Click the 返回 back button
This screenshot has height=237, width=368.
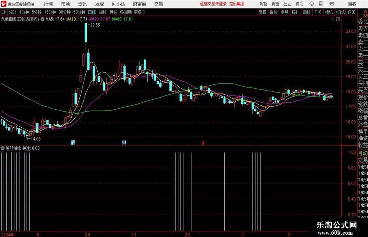coord(351,12)
